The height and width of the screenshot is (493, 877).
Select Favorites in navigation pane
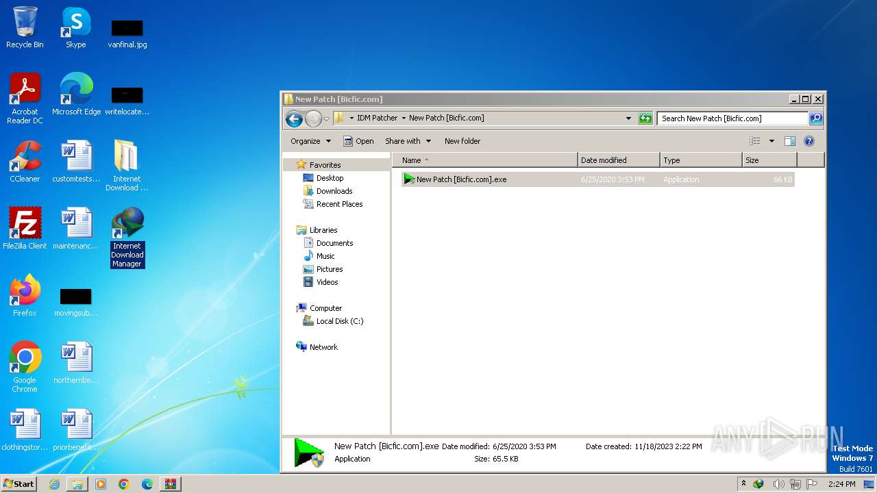point(325,165)
